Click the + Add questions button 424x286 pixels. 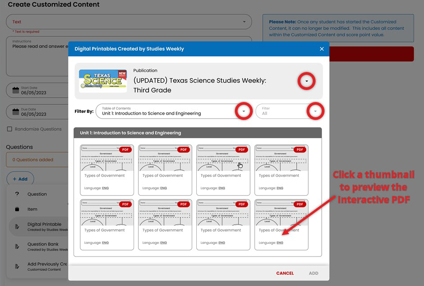click(20, 179)
